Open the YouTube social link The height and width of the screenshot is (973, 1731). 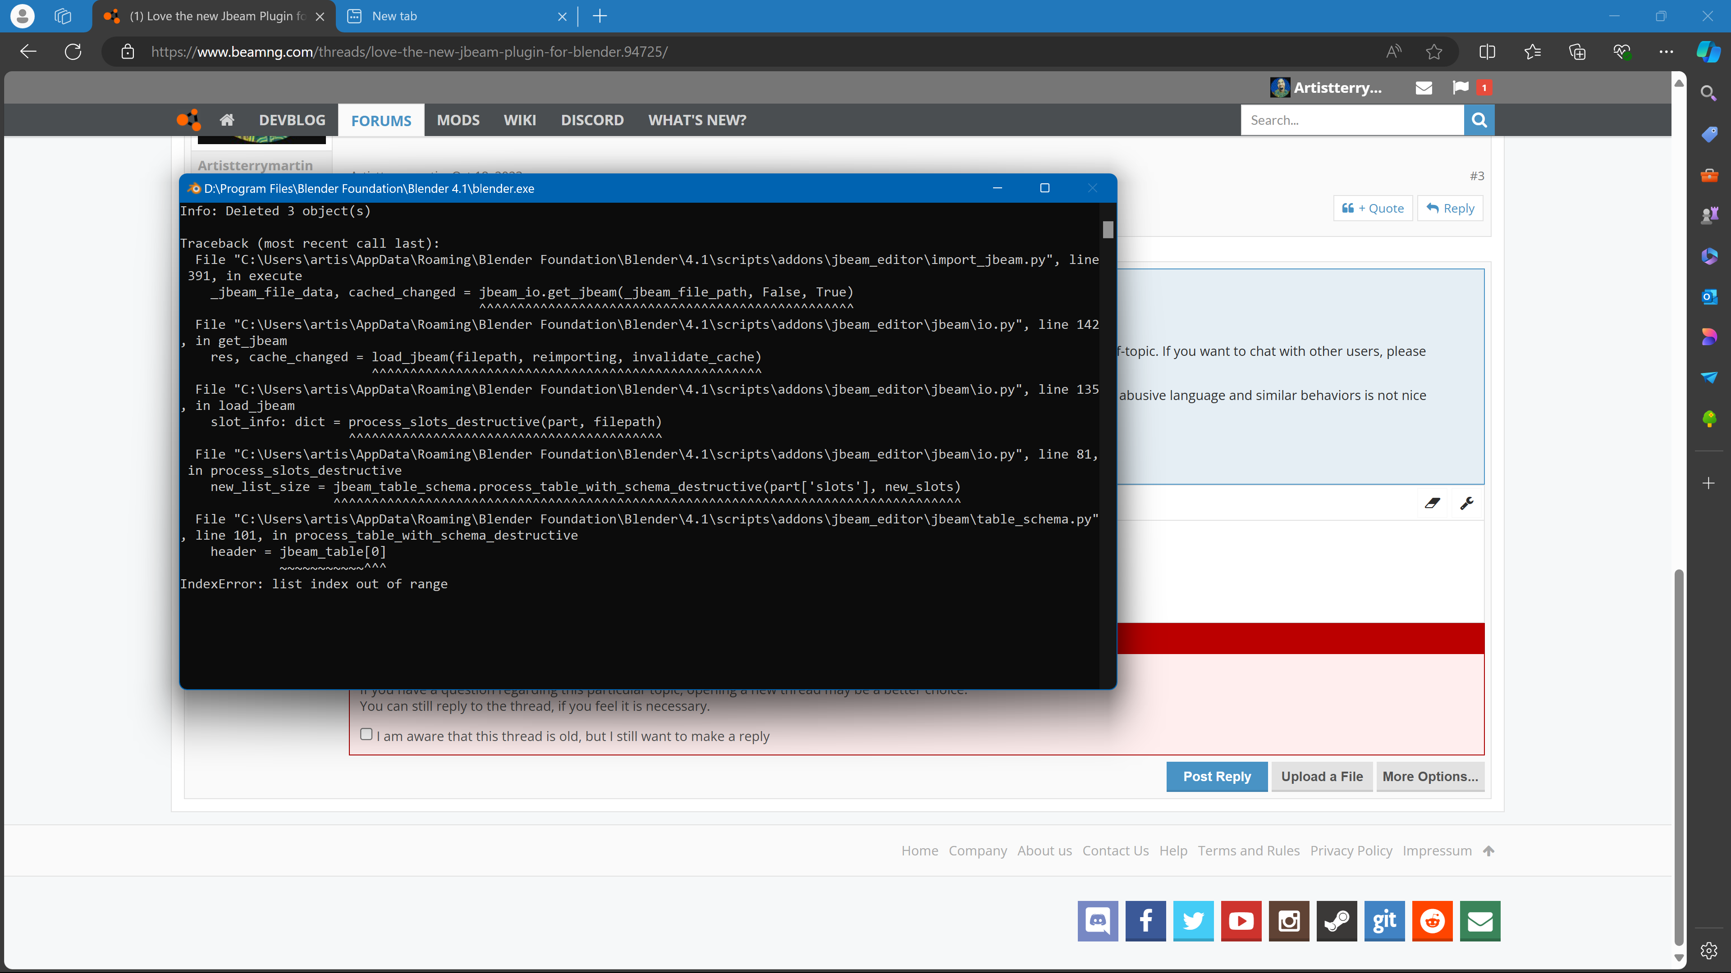click(1241, 921)
